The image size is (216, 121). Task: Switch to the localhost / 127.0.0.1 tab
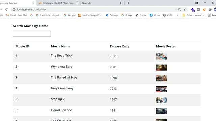click(58, 3)
